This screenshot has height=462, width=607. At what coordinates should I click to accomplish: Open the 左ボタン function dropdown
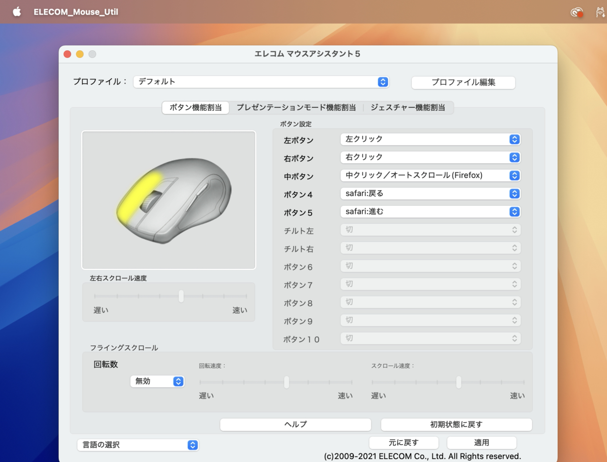(431, 139)
